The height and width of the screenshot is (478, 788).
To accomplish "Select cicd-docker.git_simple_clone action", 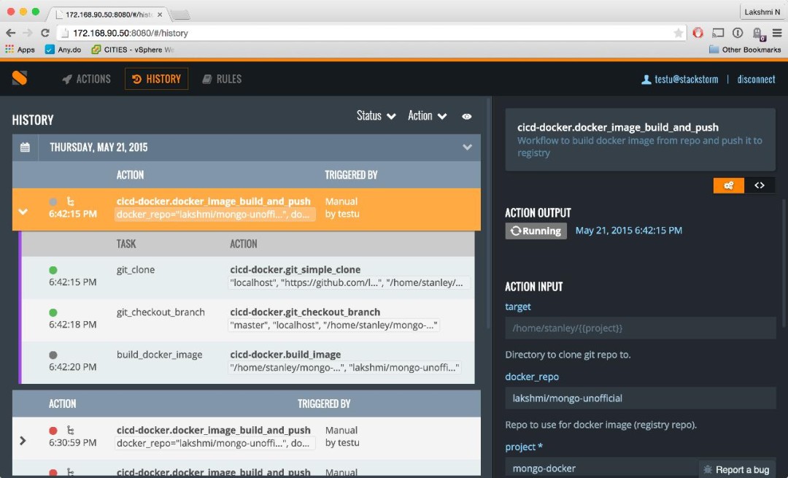I will 295,269.
